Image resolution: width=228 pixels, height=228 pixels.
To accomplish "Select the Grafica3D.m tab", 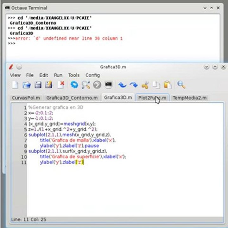I will coord(118,97).
